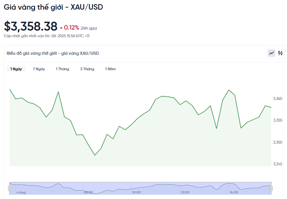Select the 3 Tháng time range tab
Viewport: 287px width, 199px height.
coord(87,69)
